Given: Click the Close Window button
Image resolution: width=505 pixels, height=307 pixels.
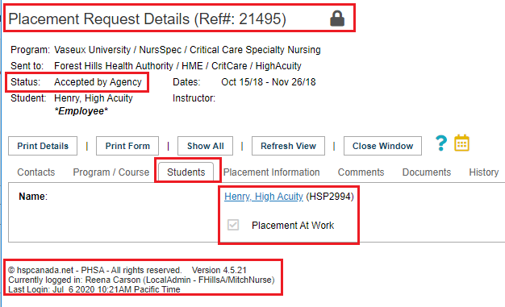Looking at the screenshot, I should pyautogui.click(x=382, y=146).
